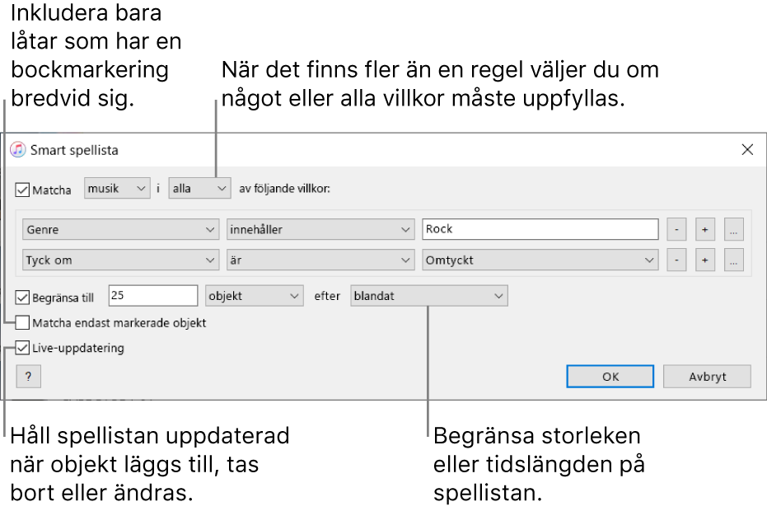Change the "blandat" sorting option

[x=428, y=295]
